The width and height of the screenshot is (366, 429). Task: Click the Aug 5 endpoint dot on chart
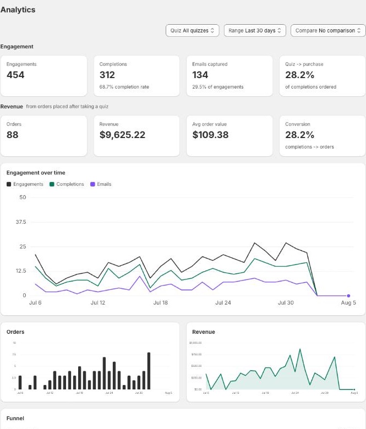coord(348,295)
